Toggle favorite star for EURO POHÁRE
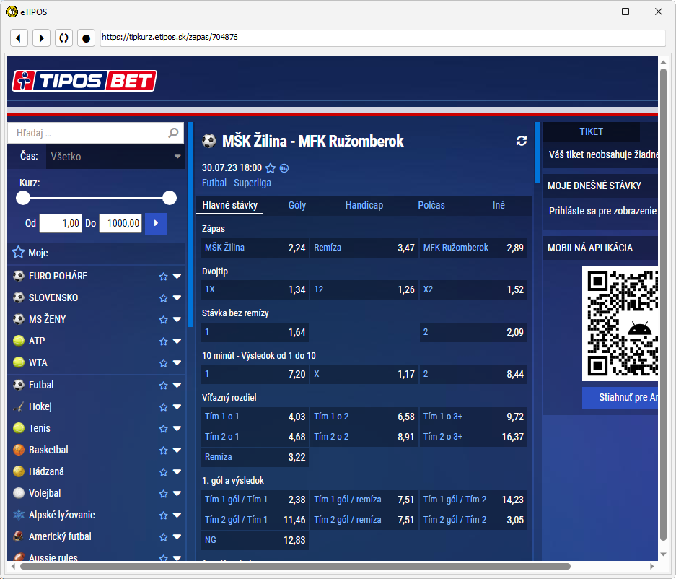This screenshot has width=676, height=579. tap(164, 277)
